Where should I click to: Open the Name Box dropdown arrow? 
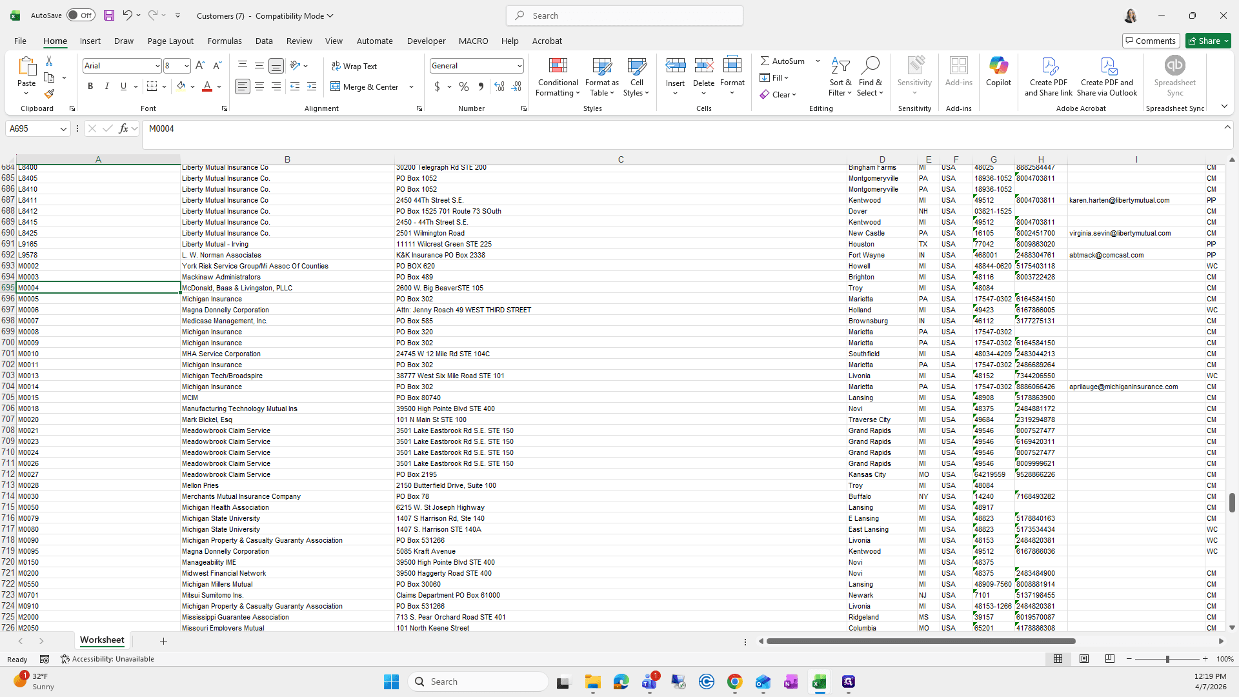pyautogui.click(x=63, y=129)
